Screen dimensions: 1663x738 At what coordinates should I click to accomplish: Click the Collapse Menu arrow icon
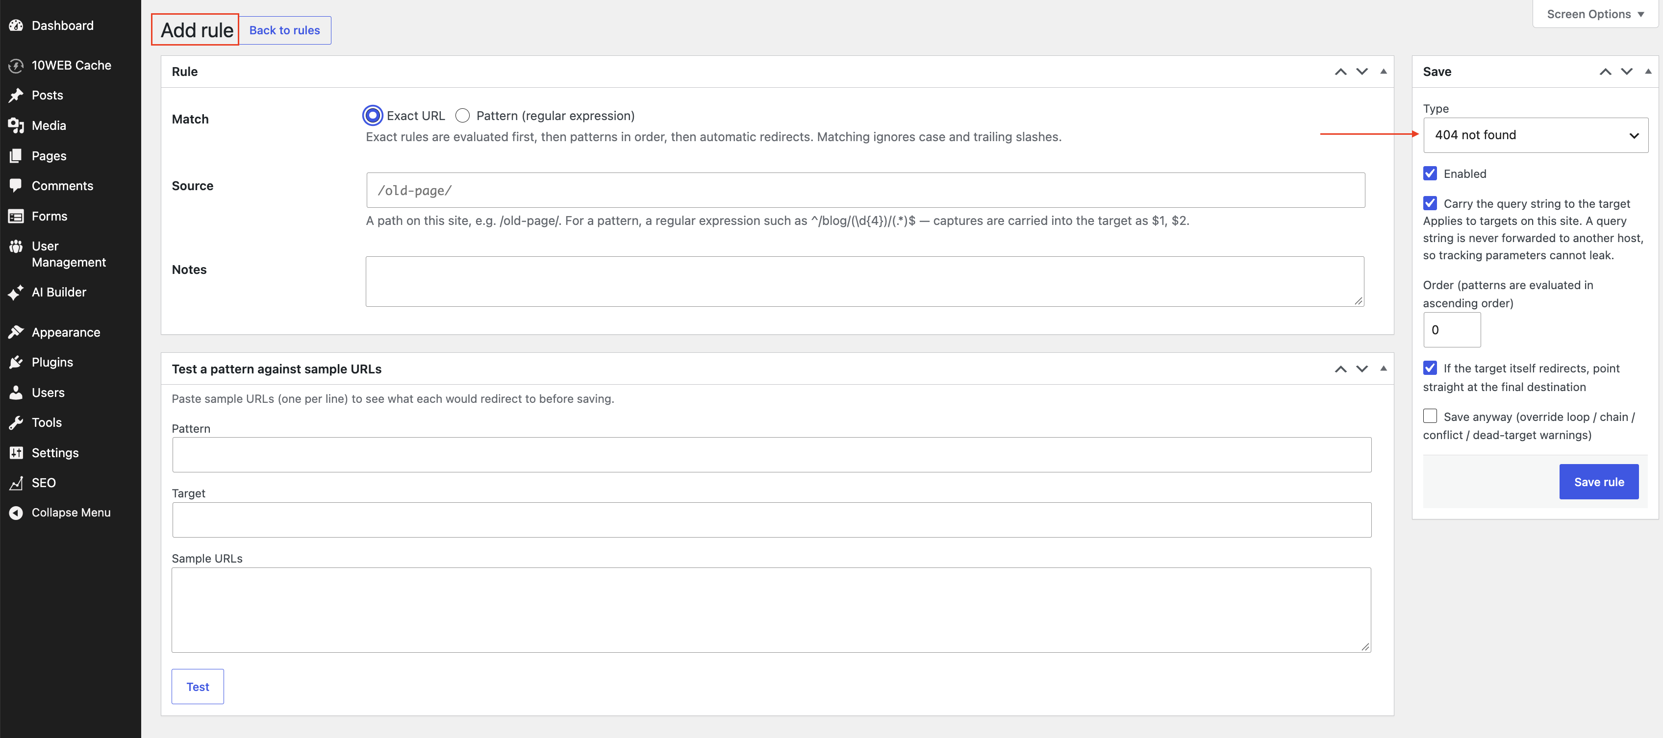[16, 513]
